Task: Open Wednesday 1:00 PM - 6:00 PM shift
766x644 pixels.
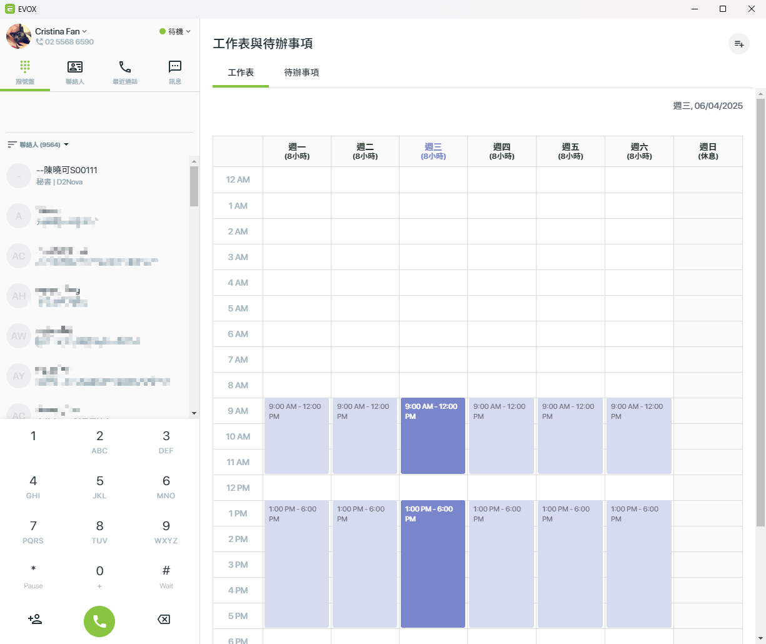Action: [x=433, y=564]
